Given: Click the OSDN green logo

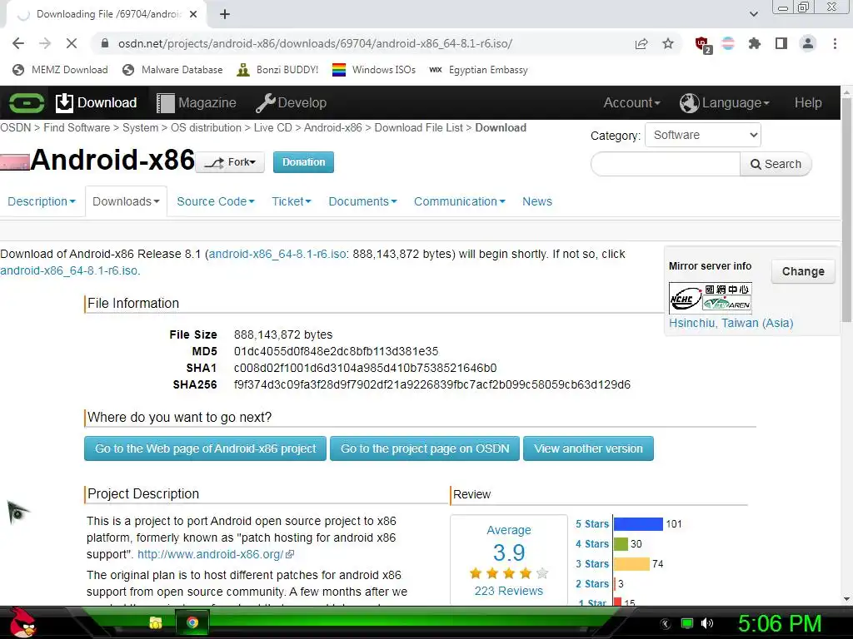Looking at the screenshot, I should 27,102.
